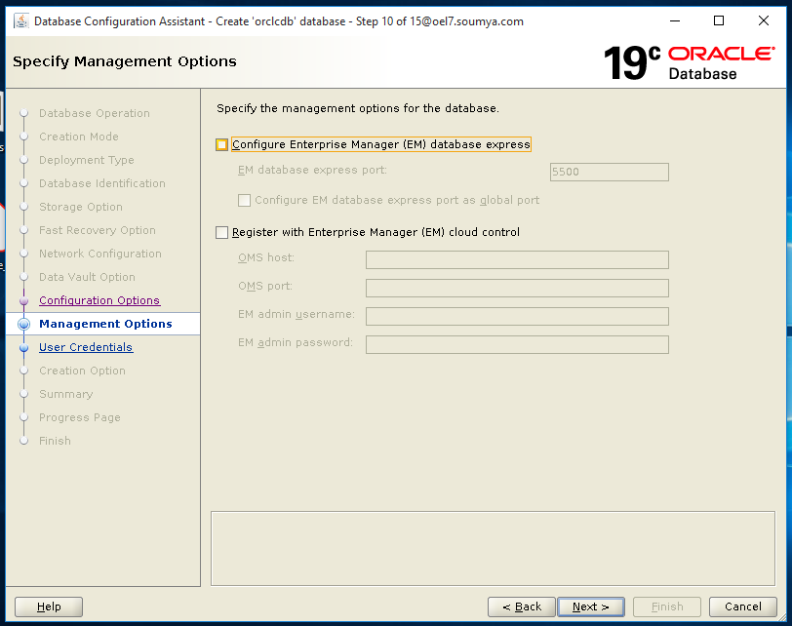The height and width of the screenshot is (626, 792).
Task: Jump to User Credentials step
Action: point(86,347)
